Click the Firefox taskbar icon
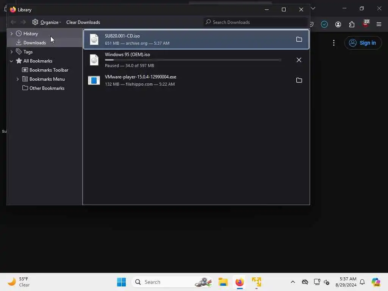This screenshot has height=291, width=388. [x=239, y=282]
